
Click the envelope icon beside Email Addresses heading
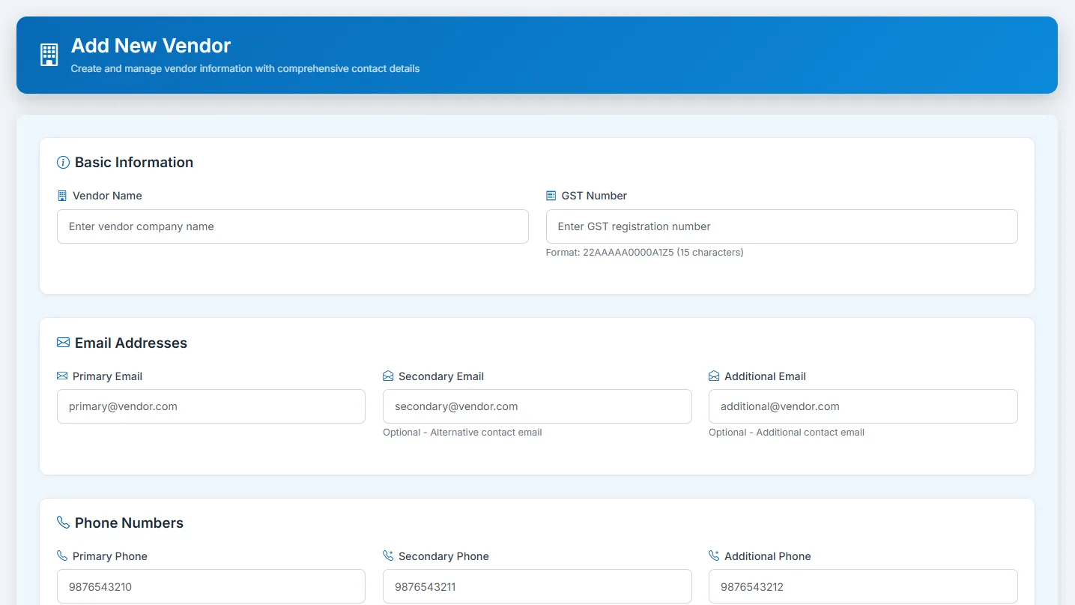pyautogui.click(x=63, y=343)
